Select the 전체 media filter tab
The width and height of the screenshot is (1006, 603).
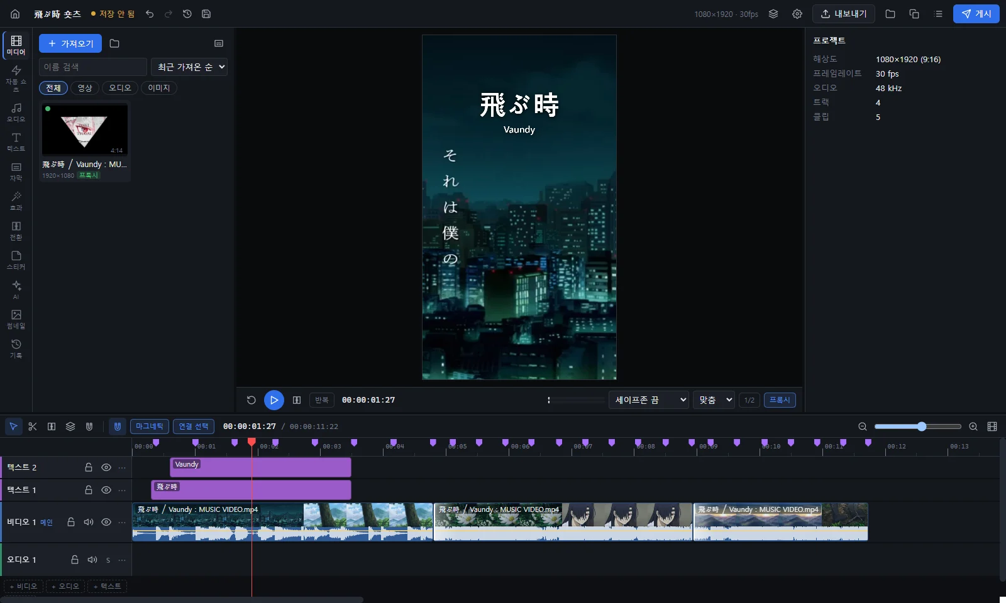pyautogui.click(x=53, y=88)
